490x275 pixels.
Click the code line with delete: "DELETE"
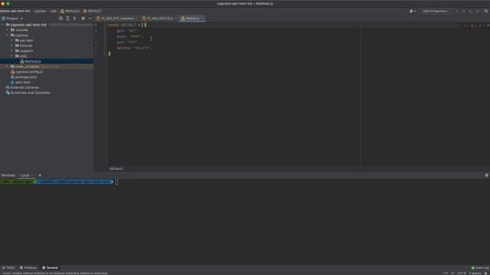(x=135, y=48)
